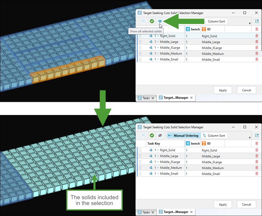
Task: Delete the Middle_Large row in the upper window
Action: (x=257, y=42)
